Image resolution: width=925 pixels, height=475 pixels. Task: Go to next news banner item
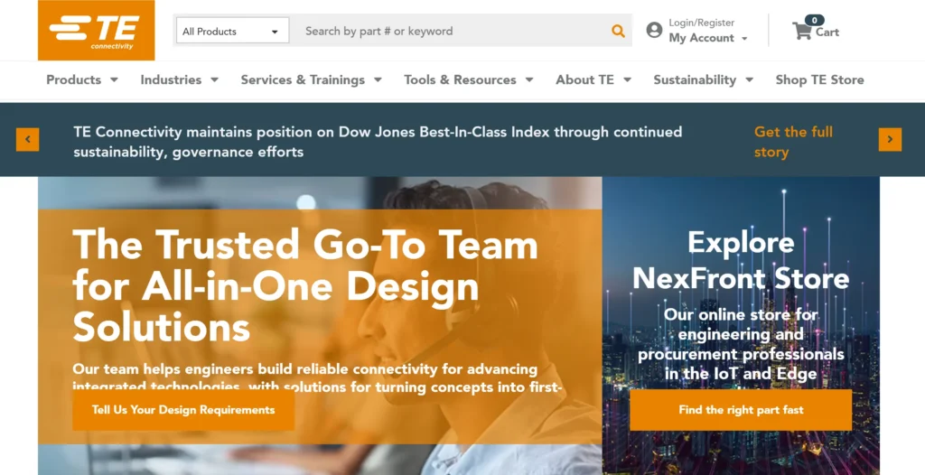tap(890, 140)
